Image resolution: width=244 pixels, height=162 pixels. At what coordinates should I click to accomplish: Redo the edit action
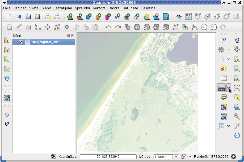(x=118, y=27)
